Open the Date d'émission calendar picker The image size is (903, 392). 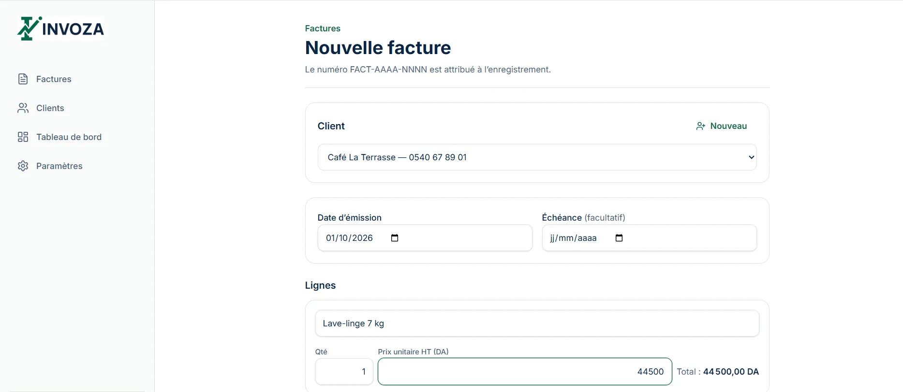pyautogui.click(x=395, y=238)
